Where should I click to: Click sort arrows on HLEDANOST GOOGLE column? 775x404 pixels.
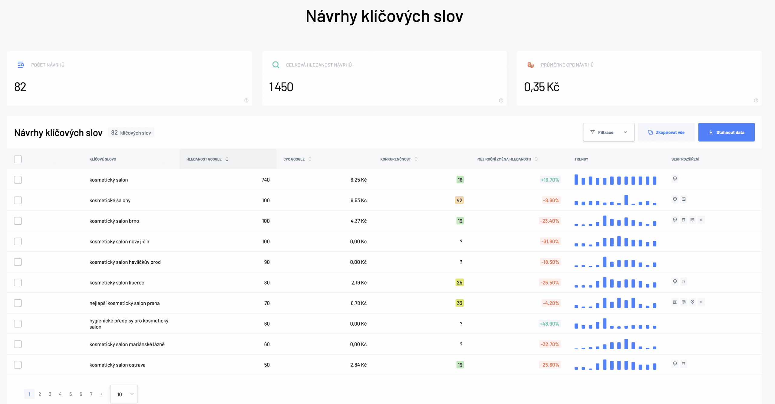pyautogui.click(x=227, y=159)
